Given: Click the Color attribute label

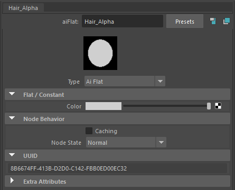Looking at the screenshot, I should pos(74,106).
